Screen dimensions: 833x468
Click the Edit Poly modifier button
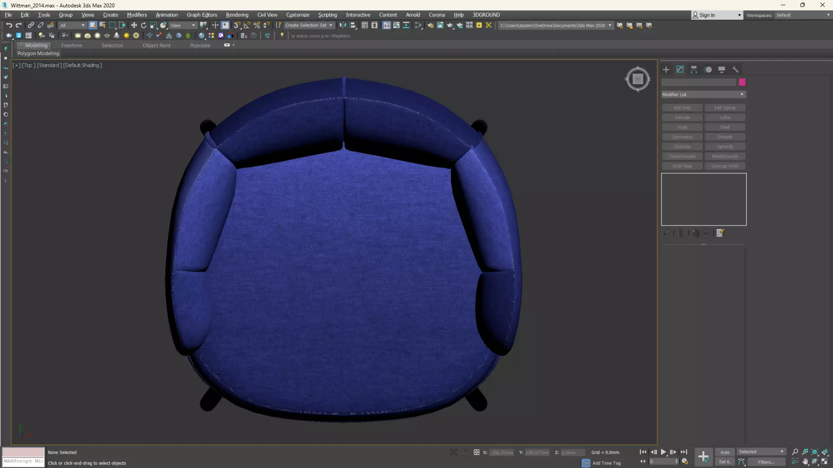(682, 108)
